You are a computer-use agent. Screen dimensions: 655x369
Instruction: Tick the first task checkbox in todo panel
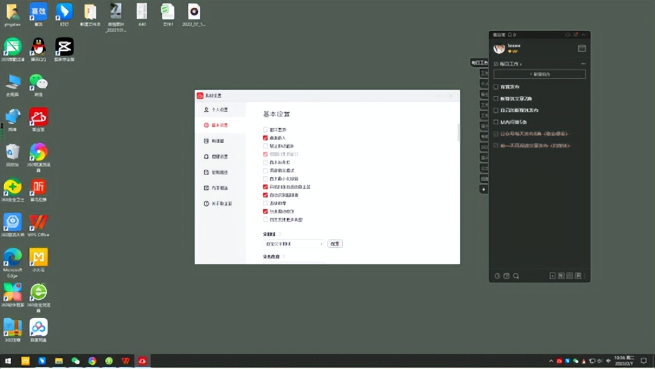click(x=496, y=87)
